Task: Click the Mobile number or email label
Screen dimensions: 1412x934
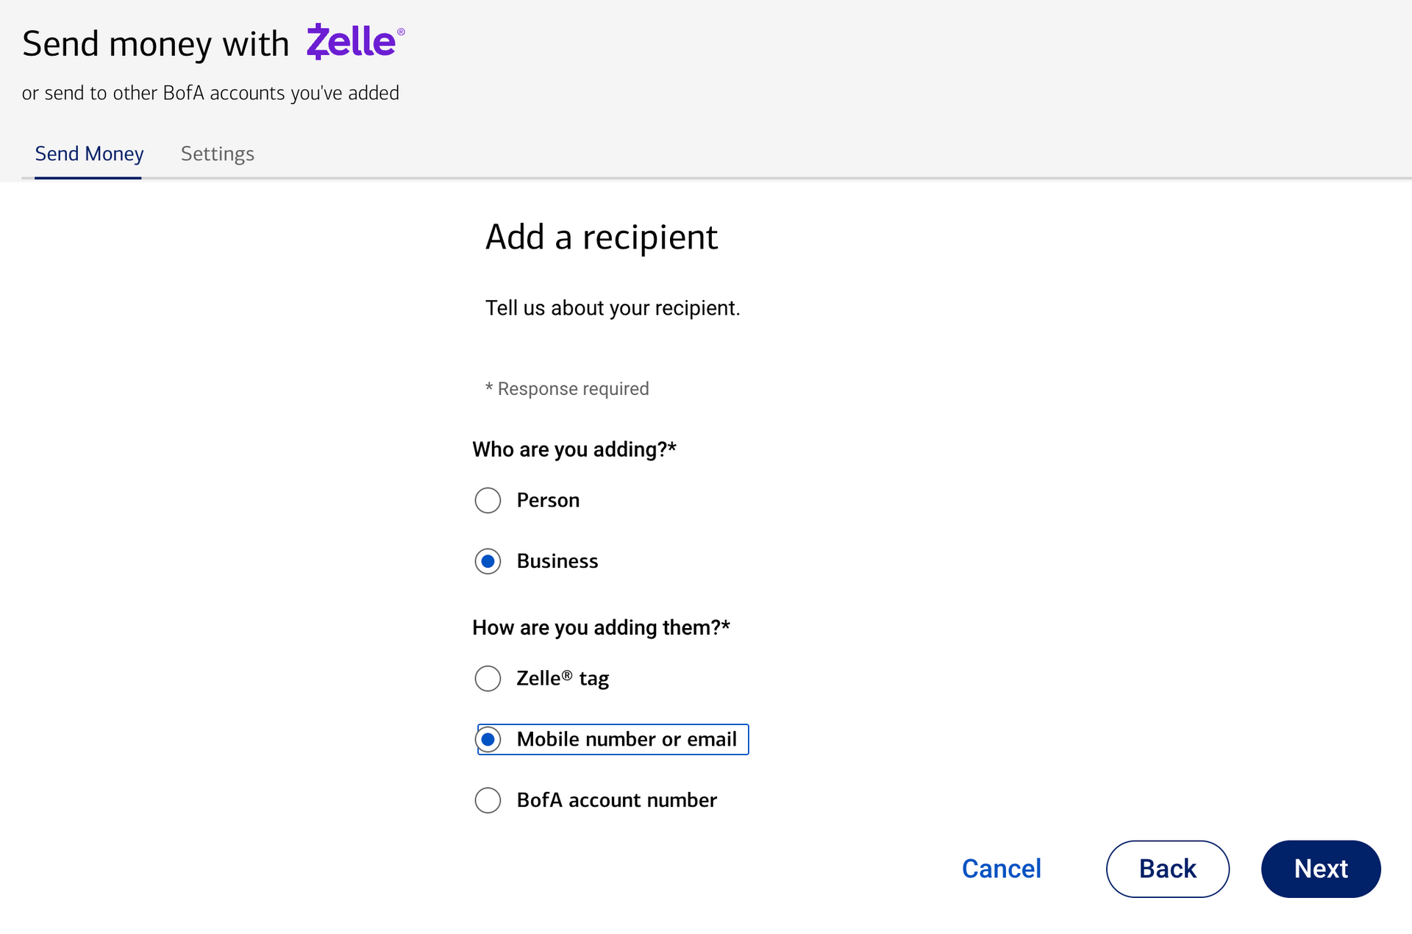Action: pyautogui.click(x=627, y=739)
